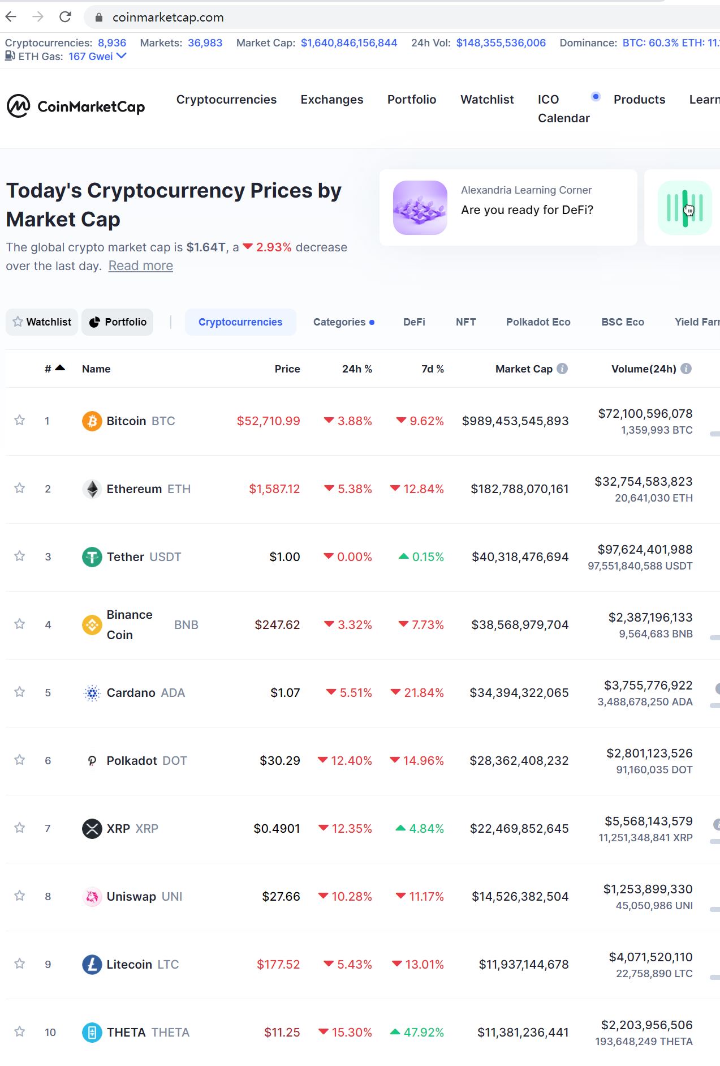
Task: Click the Litecoin coin icon
Action: click(x=92, y=965)
